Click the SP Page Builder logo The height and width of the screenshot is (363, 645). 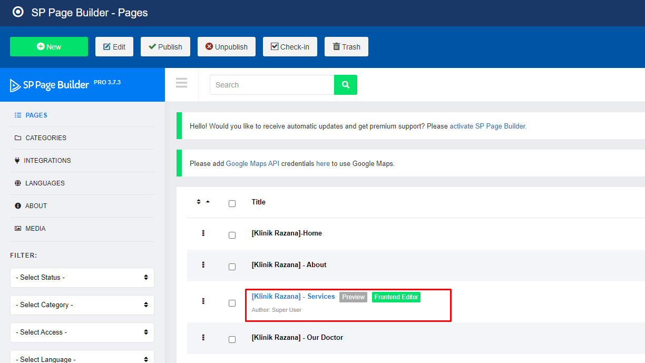coord(50,85)
